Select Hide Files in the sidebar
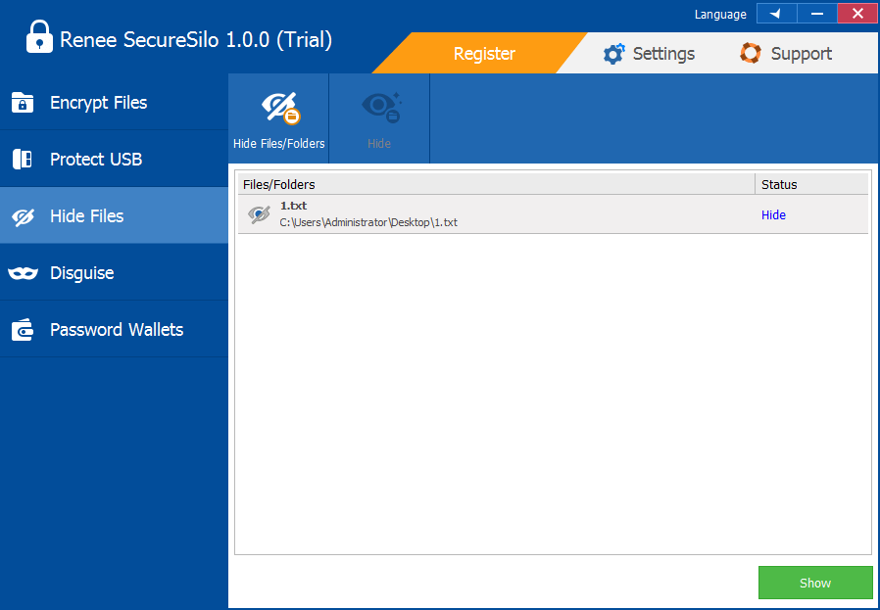 point(114,215)
